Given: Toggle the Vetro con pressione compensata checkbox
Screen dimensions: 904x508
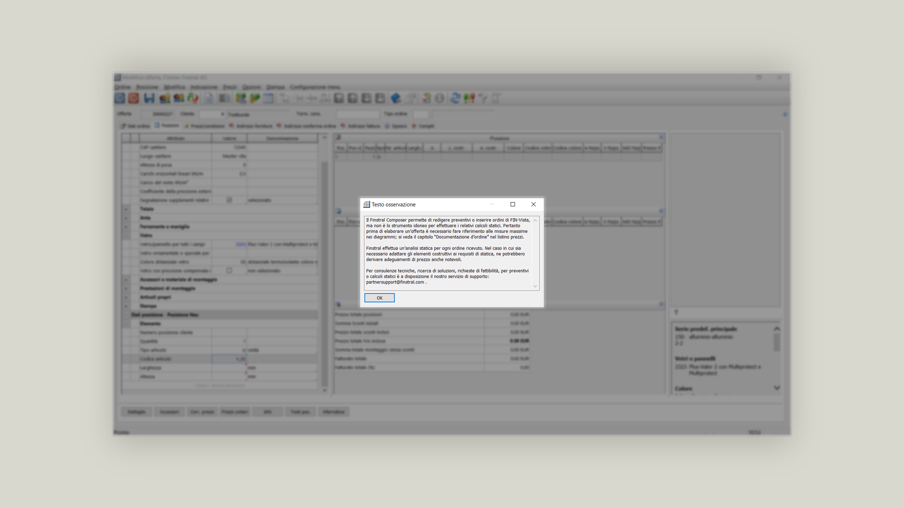Looking at the screenshot, I should click(x=229, y=270).
